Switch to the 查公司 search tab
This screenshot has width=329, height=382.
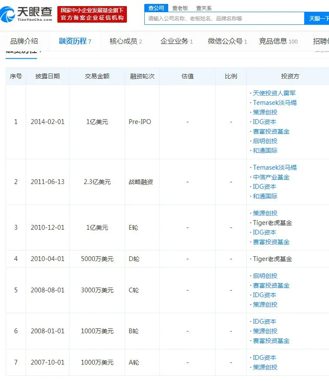tap(156, 8)
